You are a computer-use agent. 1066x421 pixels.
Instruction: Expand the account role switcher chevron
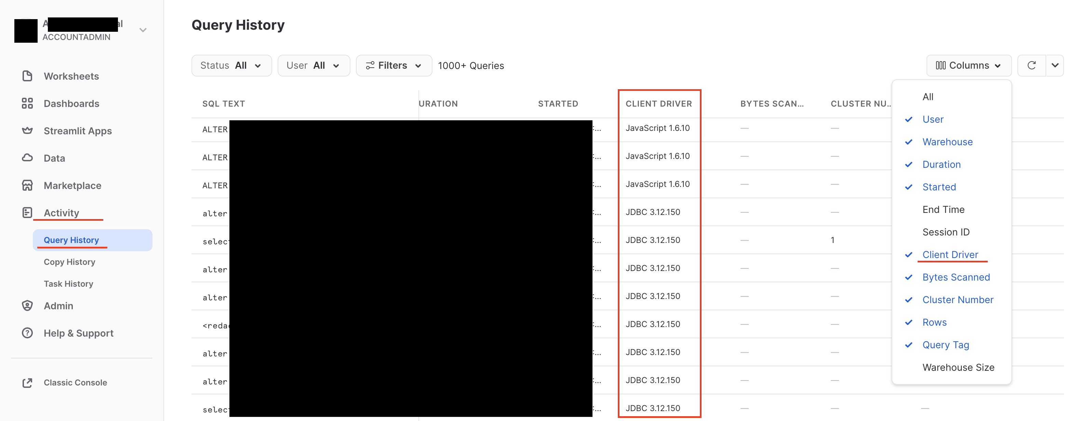[x=143, y=30]
